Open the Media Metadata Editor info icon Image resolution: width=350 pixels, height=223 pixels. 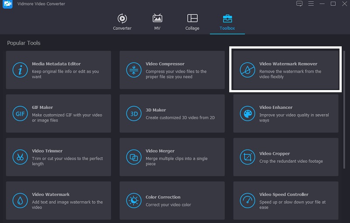tap(20, 70)
